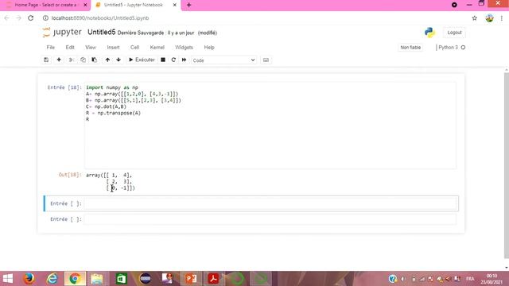
Task: Go back in browser history
Action: tap(7, 18)
